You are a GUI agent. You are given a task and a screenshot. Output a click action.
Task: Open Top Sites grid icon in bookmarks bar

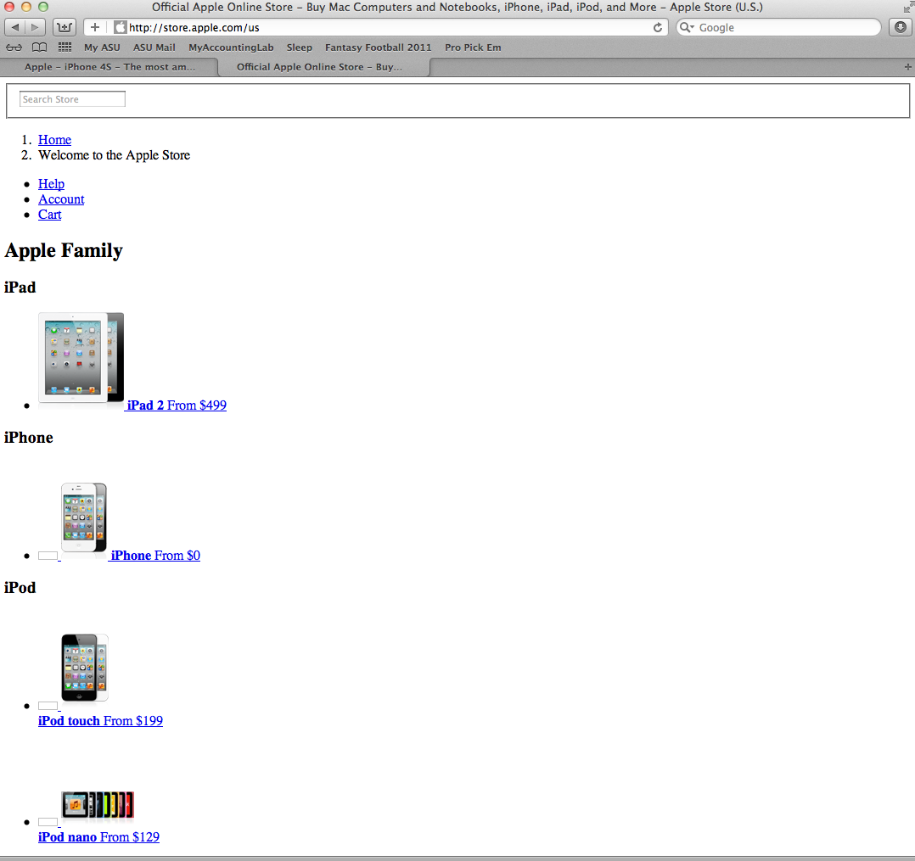[65, 48]
